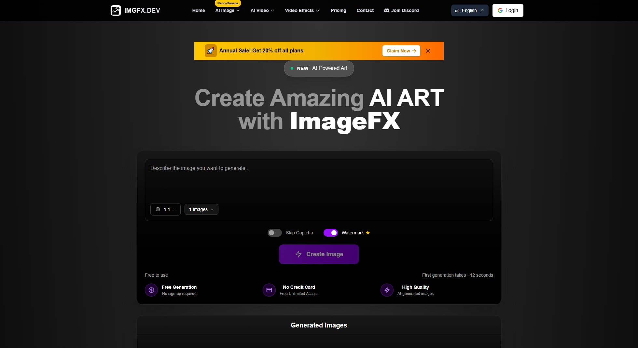Image resolution: width=638 pixels, height=348 pixels.
Task: Click 'First generation takes ~12 seconds' text
Action: pyautogui.click(x=458, y=275)
